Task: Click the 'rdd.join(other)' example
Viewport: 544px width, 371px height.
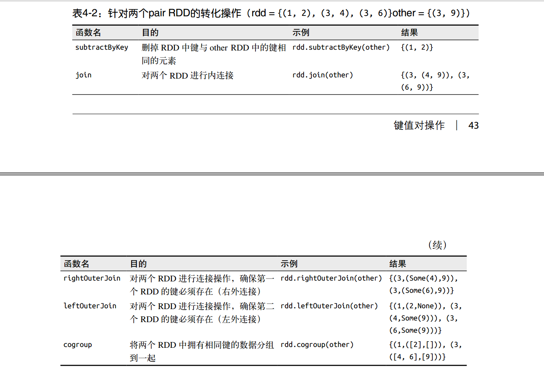Action: pos(323,75)
